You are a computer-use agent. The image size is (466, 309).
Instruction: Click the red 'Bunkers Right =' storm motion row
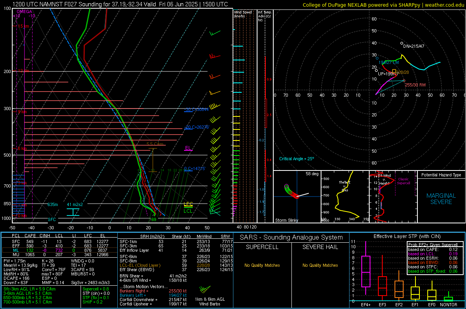[153, 291]
